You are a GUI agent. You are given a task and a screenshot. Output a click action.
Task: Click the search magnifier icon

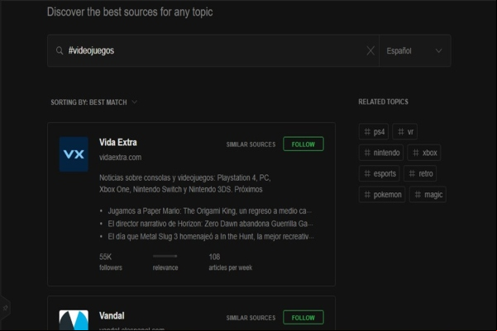click(60, 50)
